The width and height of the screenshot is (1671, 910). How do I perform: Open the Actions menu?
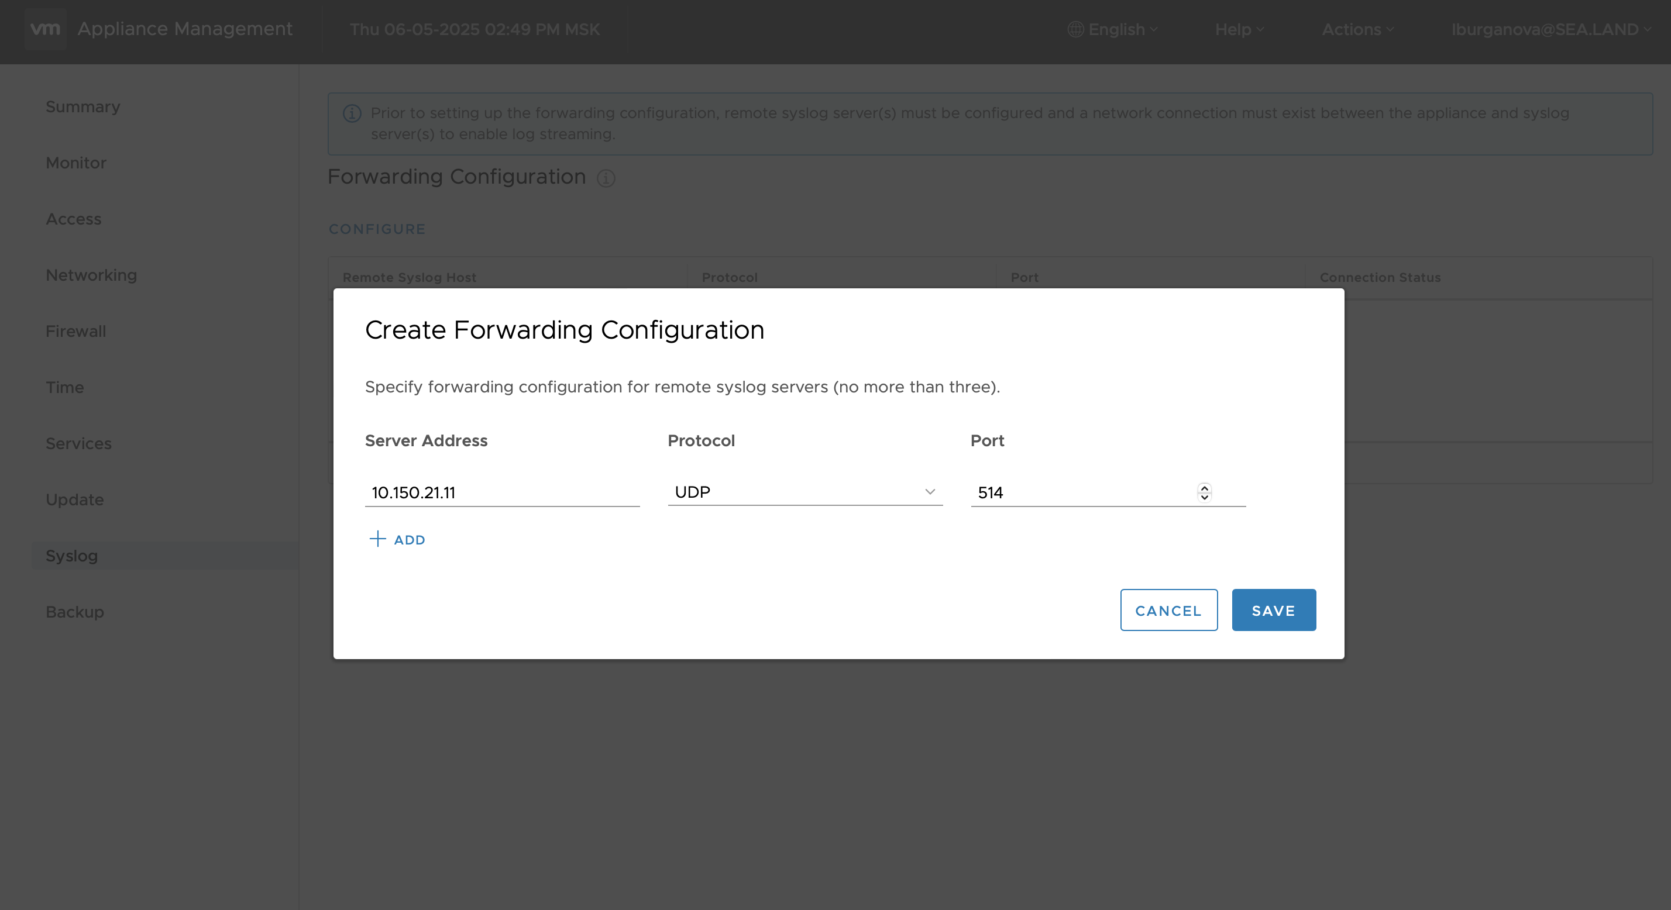(x=1357, y=29)
